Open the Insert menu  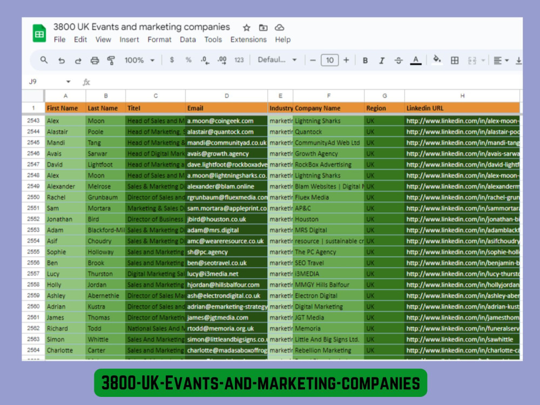click(129, 39)
